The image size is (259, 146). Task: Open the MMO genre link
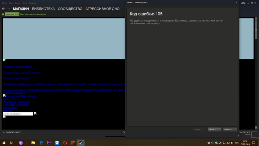point(68,90)
